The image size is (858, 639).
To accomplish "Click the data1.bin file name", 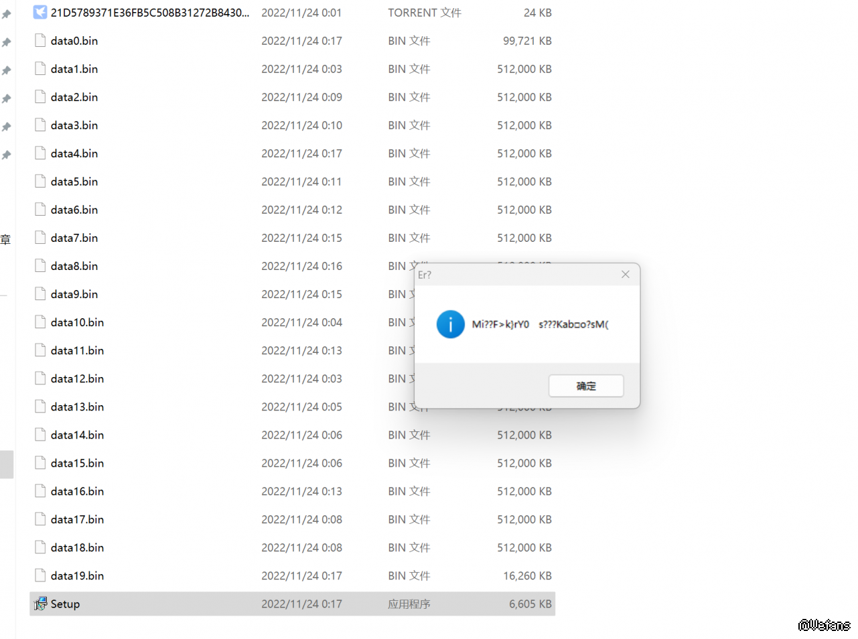I will coord(74,69).
